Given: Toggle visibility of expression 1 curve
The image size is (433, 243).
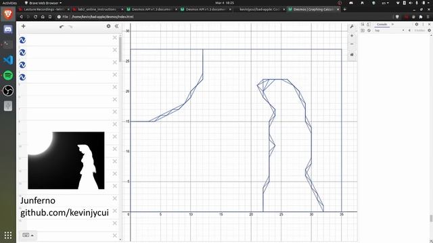Looking at the screenshot, I should click(22, 40).
